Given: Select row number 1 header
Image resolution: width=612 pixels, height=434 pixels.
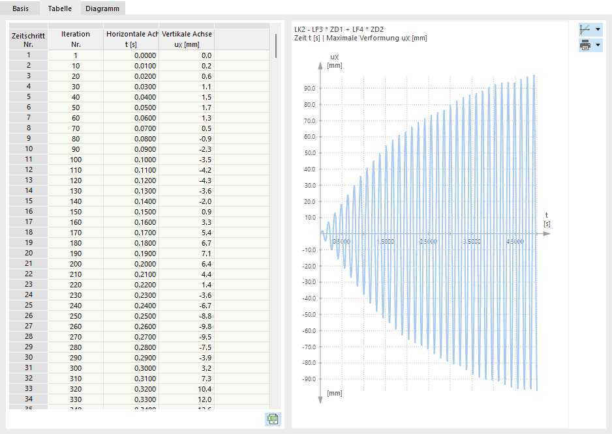Looking at the screenshot, I should coord(29,55).
